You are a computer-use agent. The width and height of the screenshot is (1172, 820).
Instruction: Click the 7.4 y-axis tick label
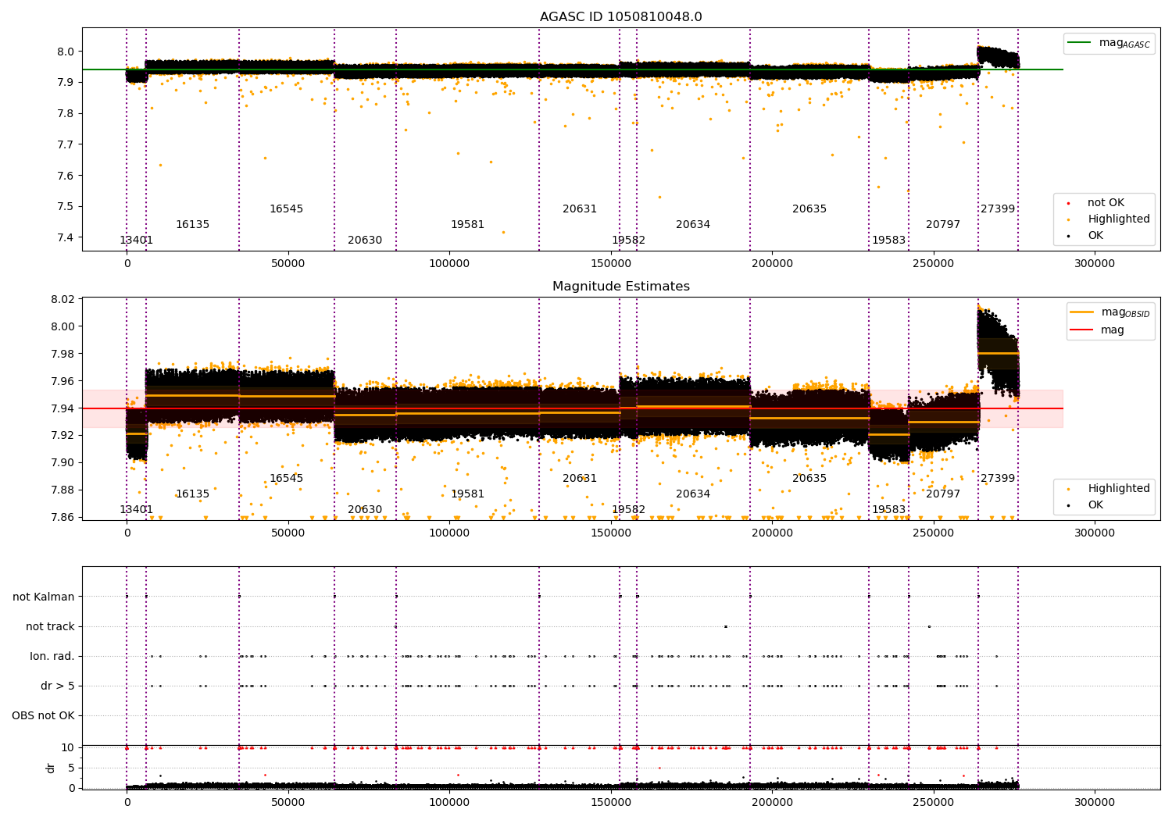tap(66, 237)
